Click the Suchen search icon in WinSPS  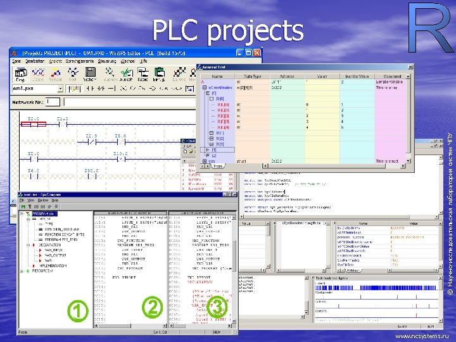(x=110, y=74)
